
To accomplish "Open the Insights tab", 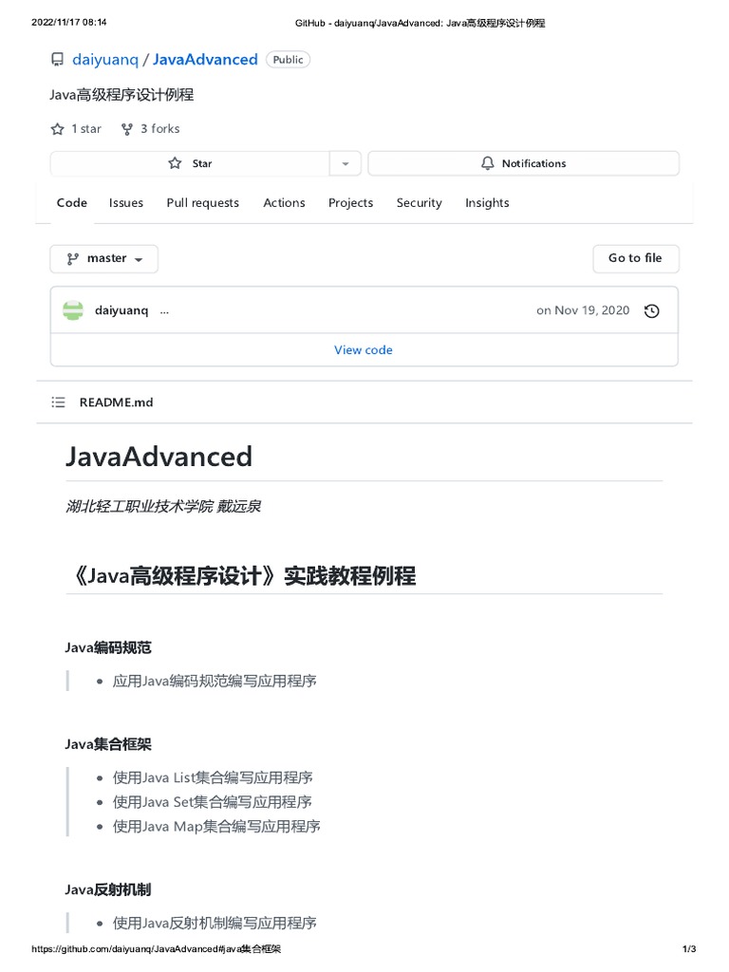I will click(487, 203).
